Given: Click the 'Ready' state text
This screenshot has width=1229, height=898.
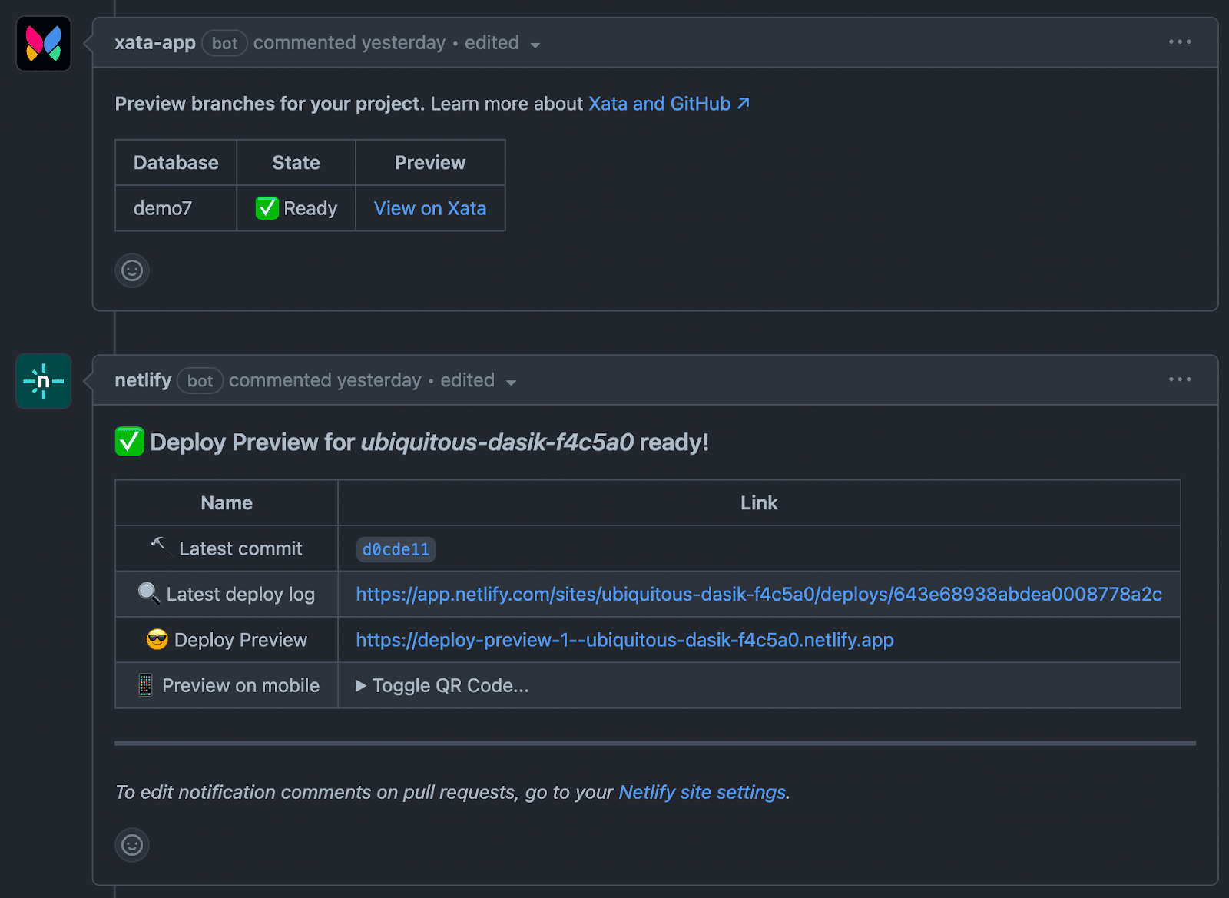Looking at the screenshot, I should pos(310,208).
